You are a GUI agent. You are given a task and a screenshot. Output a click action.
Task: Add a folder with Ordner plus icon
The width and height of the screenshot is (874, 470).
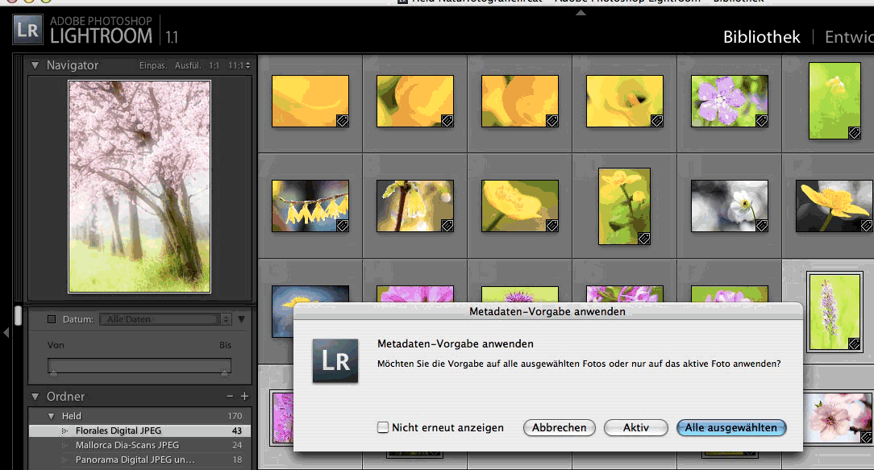click(244, 396)
